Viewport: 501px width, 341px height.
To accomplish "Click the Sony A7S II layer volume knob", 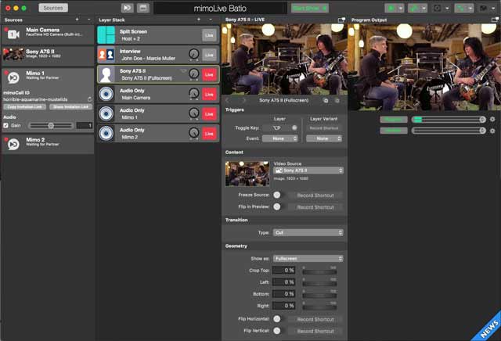I will click(x=193, y=74).
